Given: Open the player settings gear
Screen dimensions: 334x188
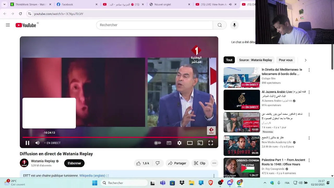Looking at the screenshot, I should click(x=180, y=143).
